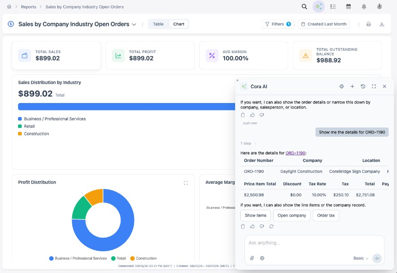Toggle the Cora AI sparkle icon in header
The width and height of the screenshot is (397, 273).
tap(318, 6)
